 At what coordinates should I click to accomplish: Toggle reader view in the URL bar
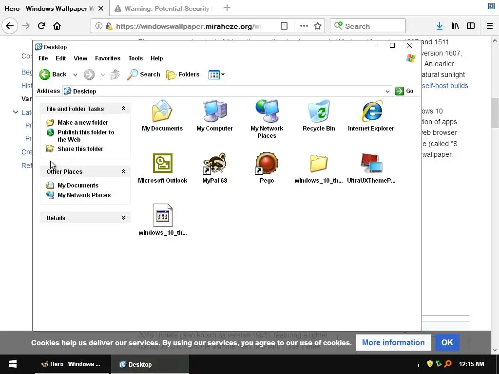[284, 26]
